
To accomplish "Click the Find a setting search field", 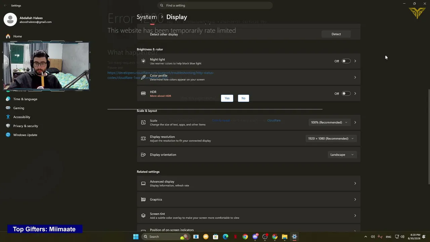I will pos(215,5).
